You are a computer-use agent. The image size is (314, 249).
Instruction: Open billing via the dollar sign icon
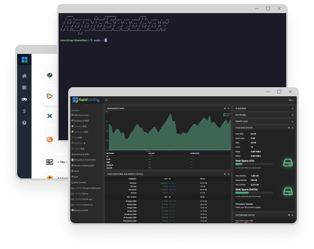24,111
